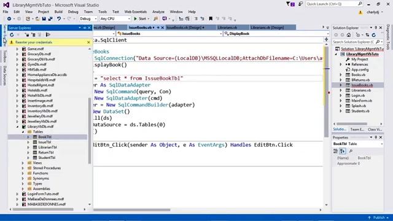Click the Save All toolbar icon
This screenshot has height=221, width=393.
pyautogui.click(x=50, y=19)
